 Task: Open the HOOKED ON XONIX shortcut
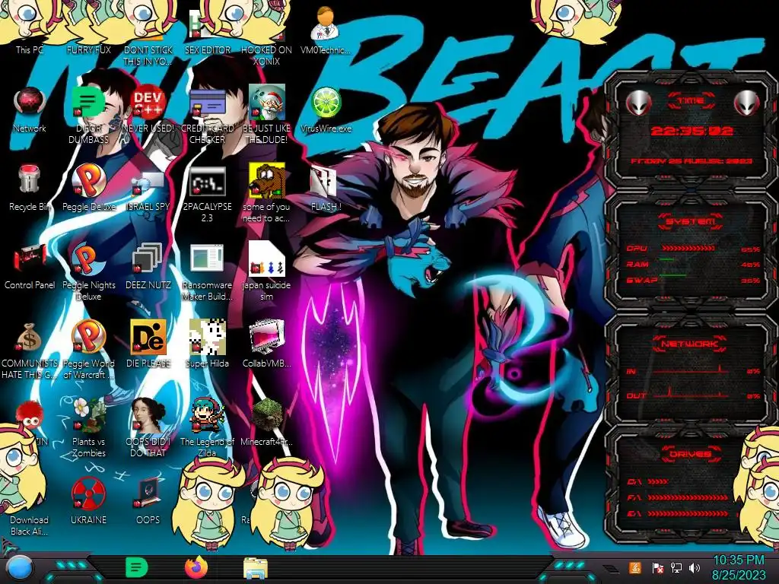(x=266, y=35)
